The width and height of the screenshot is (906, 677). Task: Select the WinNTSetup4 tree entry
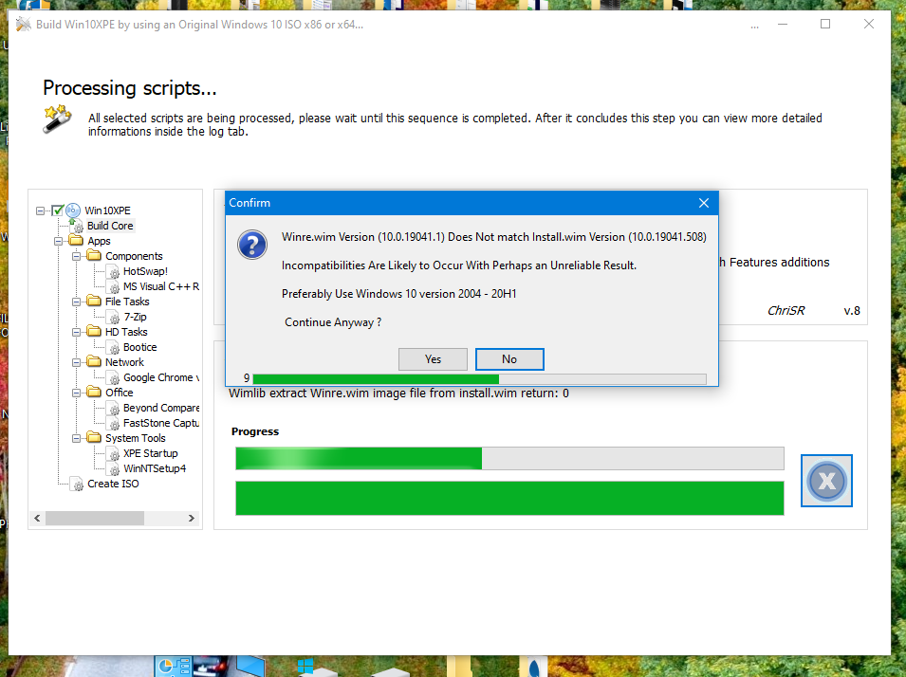[155, 468]
